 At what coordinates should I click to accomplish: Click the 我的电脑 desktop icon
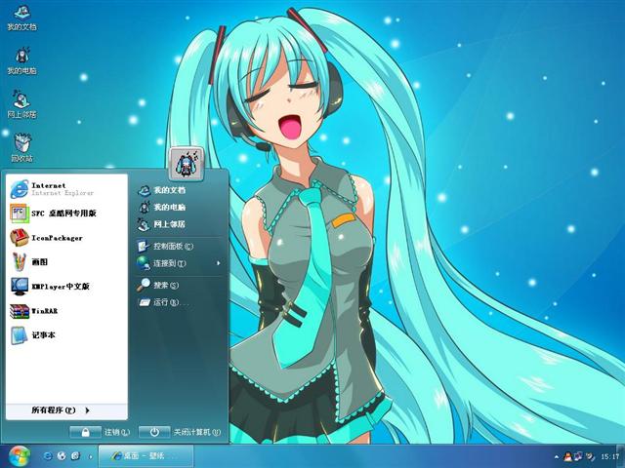21,58
